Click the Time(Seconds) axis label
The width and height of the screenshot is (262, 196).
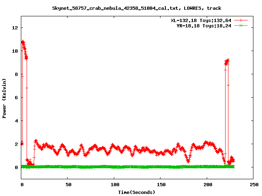137,192
